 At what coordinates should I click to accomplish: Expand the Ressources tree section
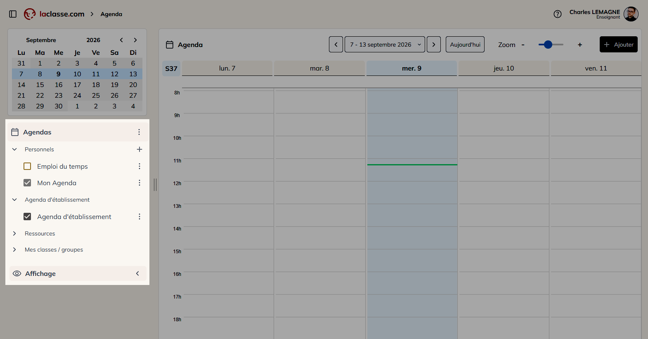tap(14, 233)
